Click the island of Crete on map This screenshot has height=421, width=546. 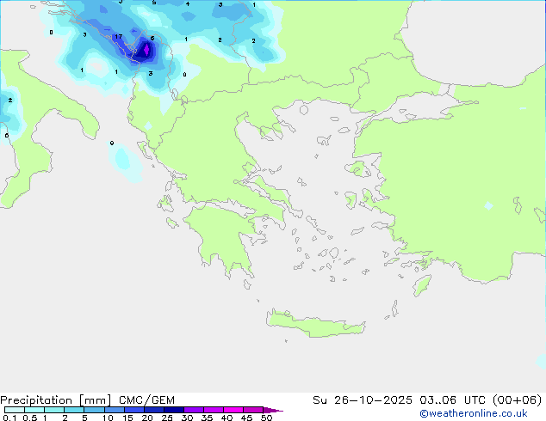315,324
